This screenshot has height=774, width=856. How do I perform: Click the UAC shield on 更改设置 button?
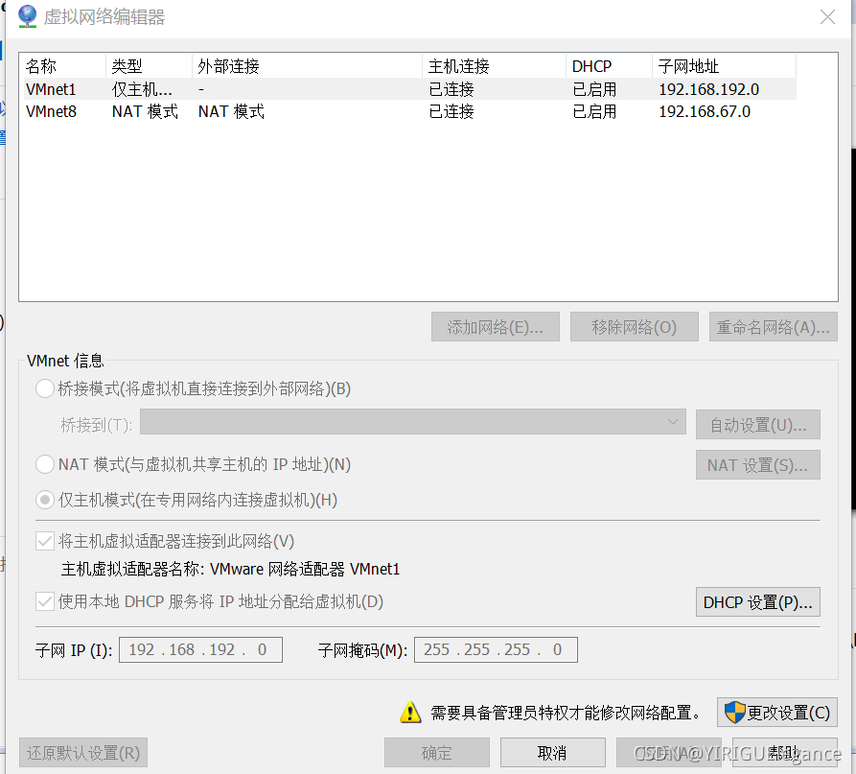coord(736,713)
